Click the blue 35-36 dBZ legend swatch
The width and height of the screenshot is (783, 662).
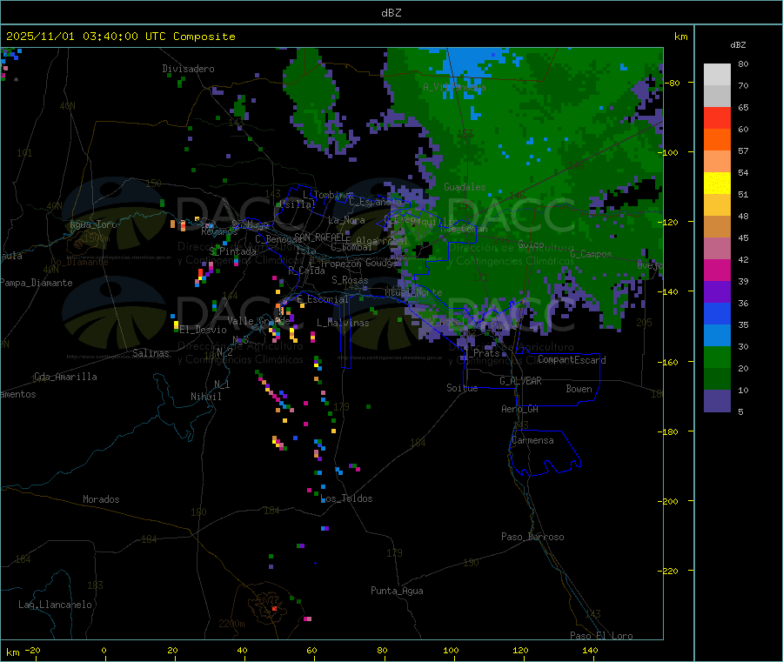(717, 313)
